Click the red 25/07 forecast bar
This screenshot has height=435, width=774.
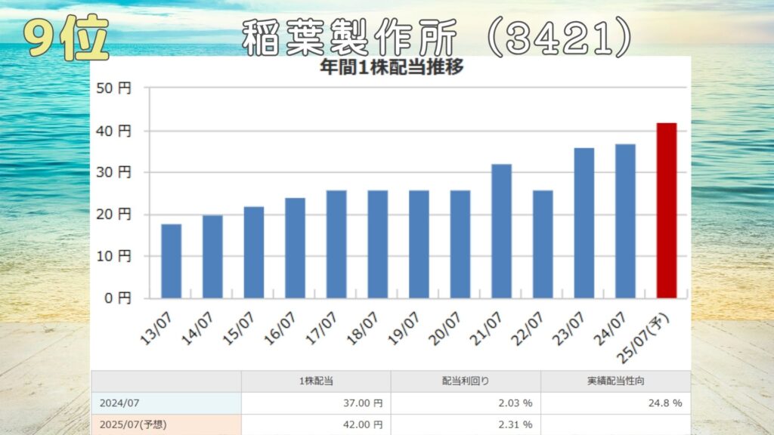click(666, 210)
